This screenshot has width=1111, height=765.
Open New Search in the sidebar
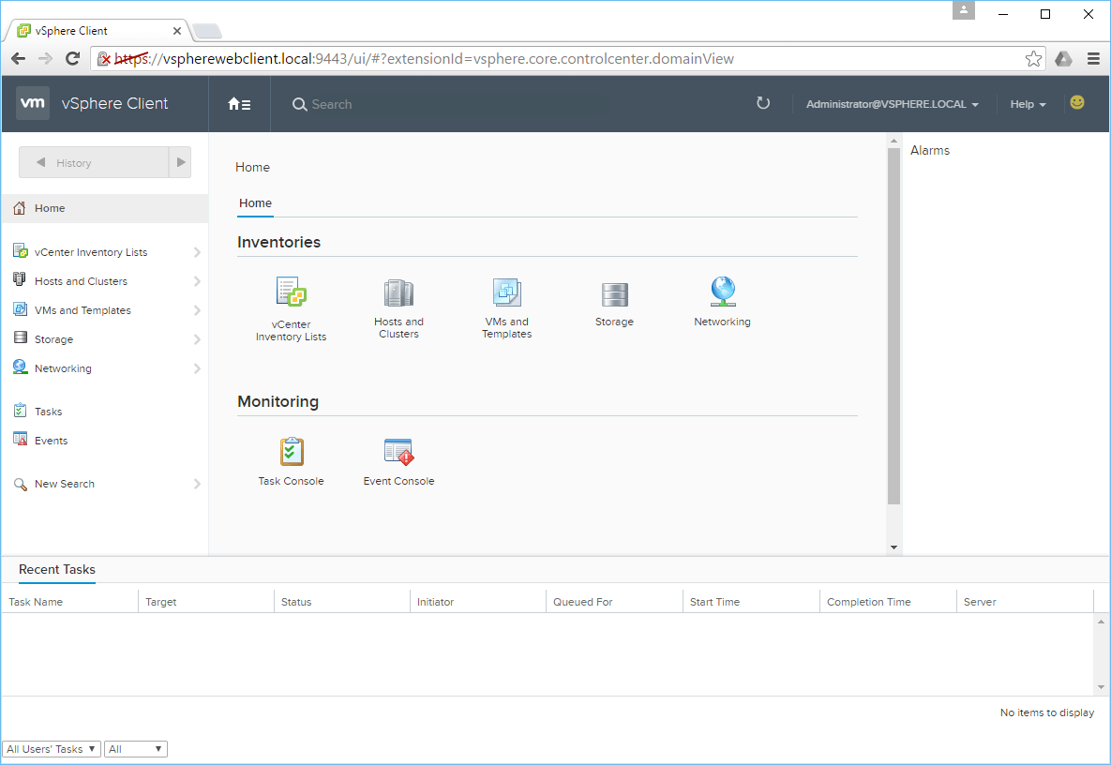tap(65, 484)
